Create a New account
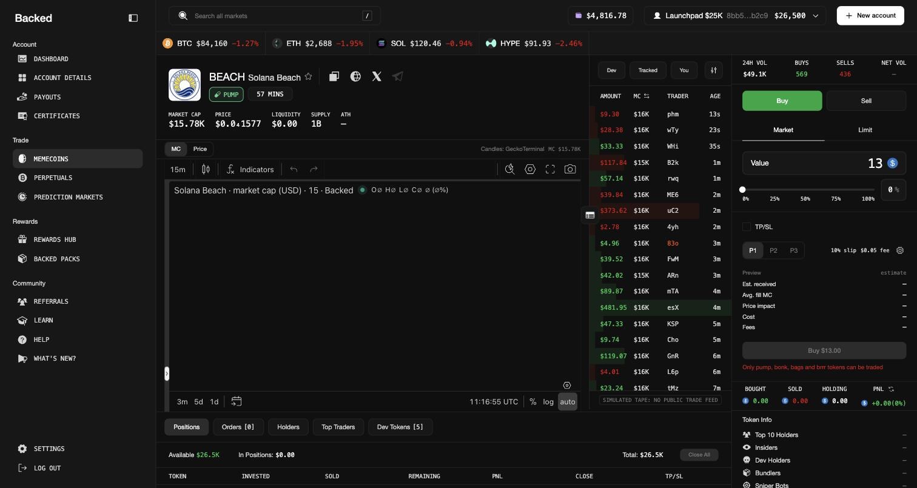Viewport: 917px width, 488px height. coord(870,16)
